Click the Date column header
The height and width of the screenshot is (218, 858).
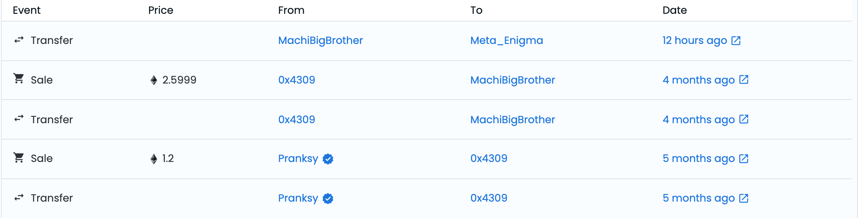click(674, 10)
